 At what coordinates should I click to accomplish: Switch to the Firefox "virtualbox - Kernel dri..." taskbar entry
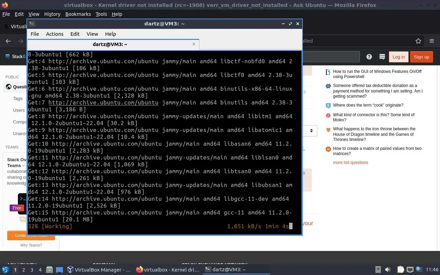pos(168,270)
